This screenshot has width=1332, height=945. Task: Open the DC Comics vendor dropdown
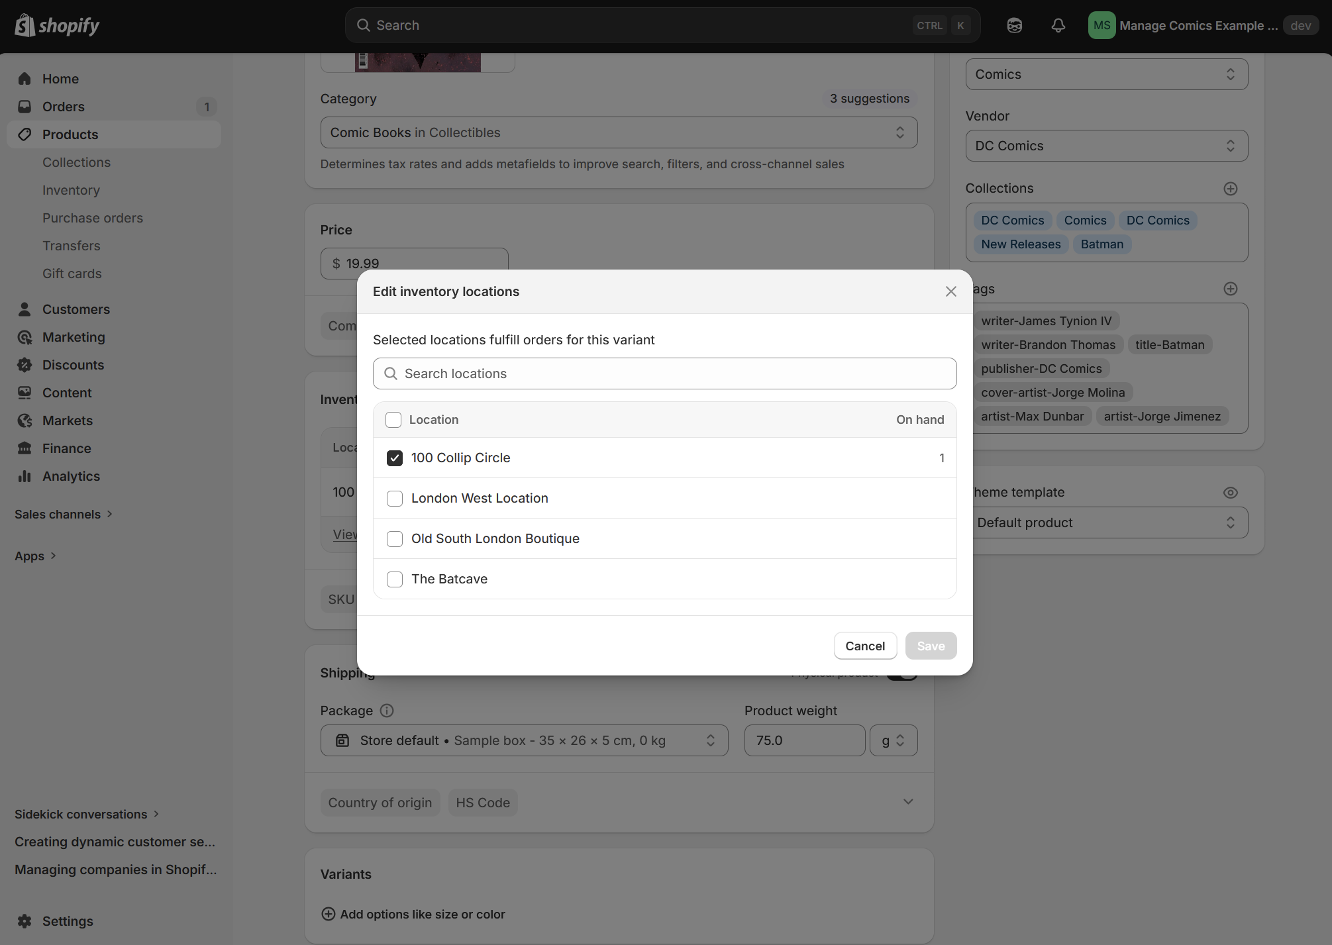pos(1106,146)
